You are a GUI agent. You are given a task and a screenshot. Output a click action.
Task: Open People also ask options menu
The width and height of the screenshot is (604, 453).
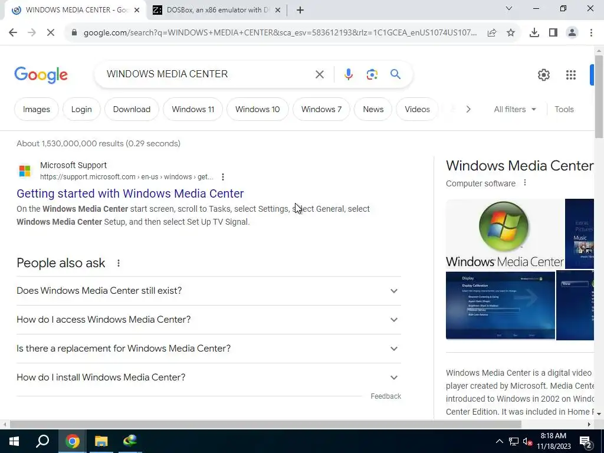[x=118, y=263]
